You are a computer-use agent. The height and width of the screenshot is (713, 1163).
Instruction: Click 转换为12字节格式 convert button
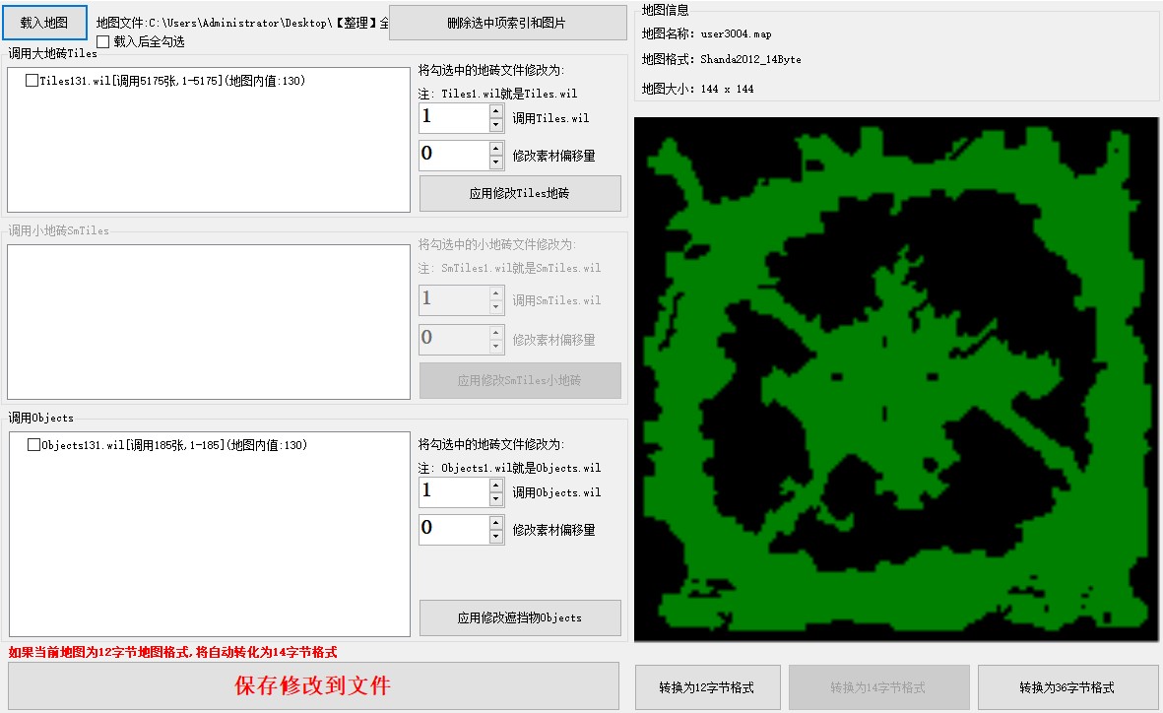point(707,687)
